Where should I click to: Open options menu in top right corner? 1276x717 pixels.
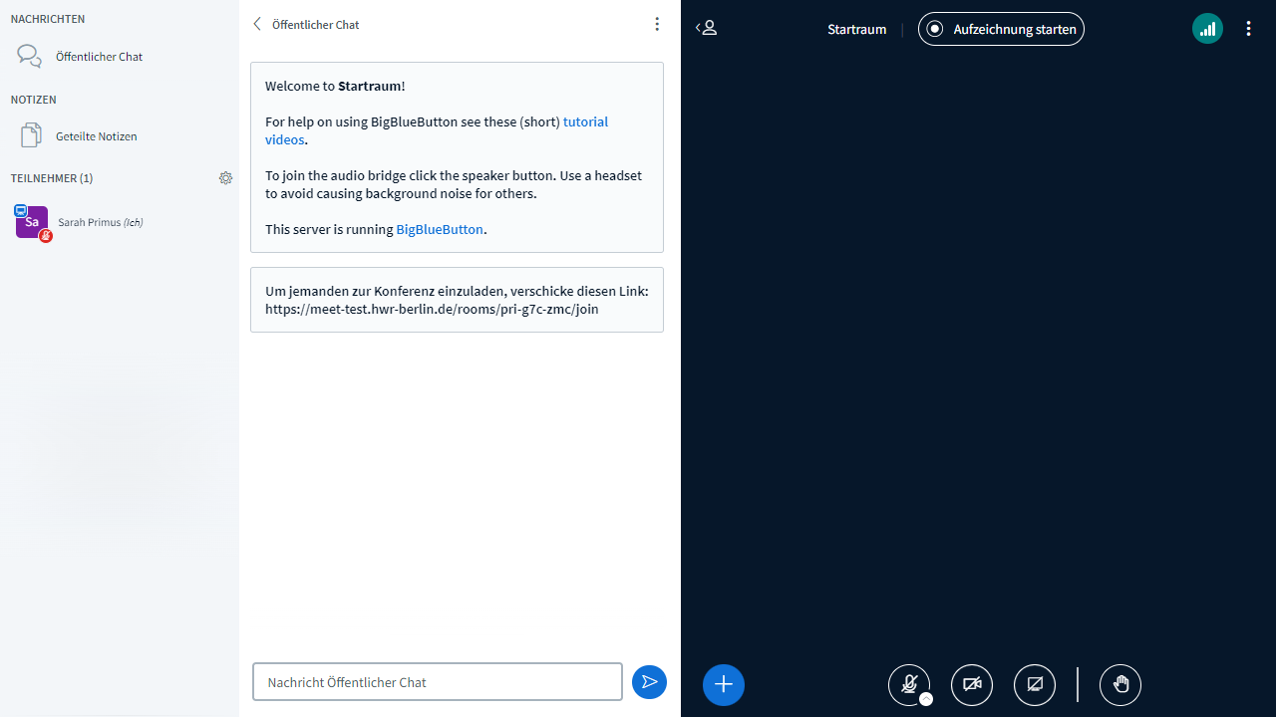click(1248, 29)
